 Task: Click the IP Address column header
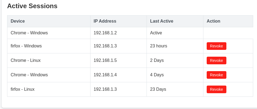coord(105,21)
